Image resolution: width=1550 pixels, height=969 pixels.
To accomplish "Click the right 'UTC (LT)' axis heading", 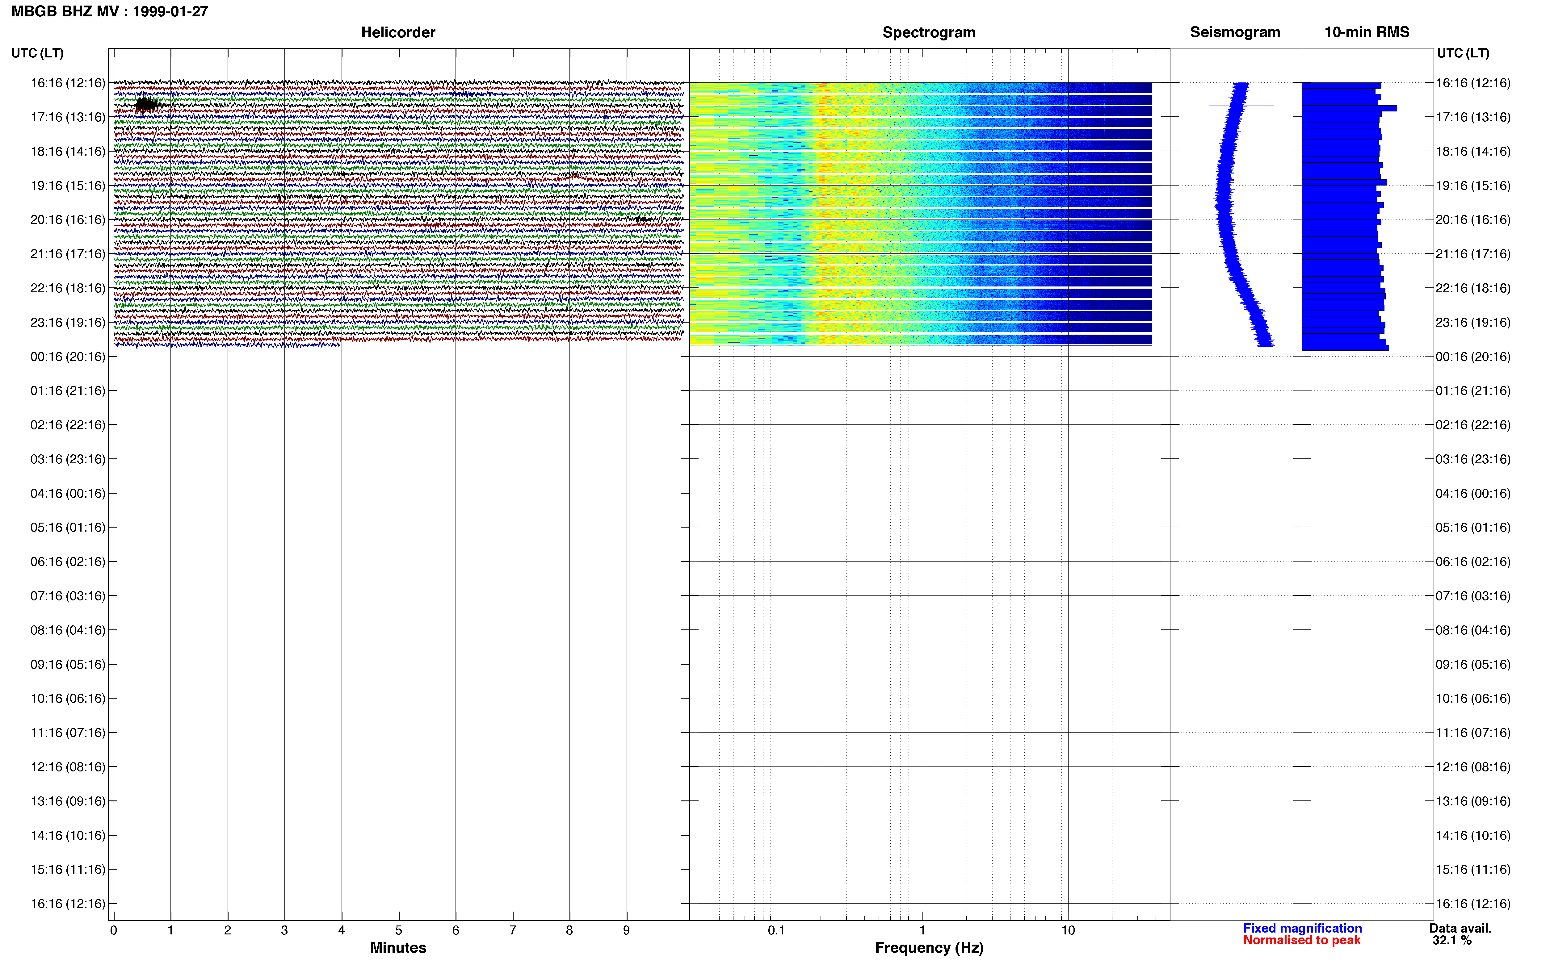I will click(1463, 53).
